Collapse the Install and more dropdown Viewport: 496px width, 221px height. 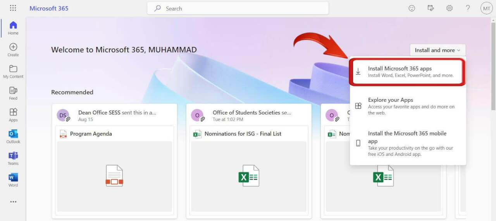[438, 50]
